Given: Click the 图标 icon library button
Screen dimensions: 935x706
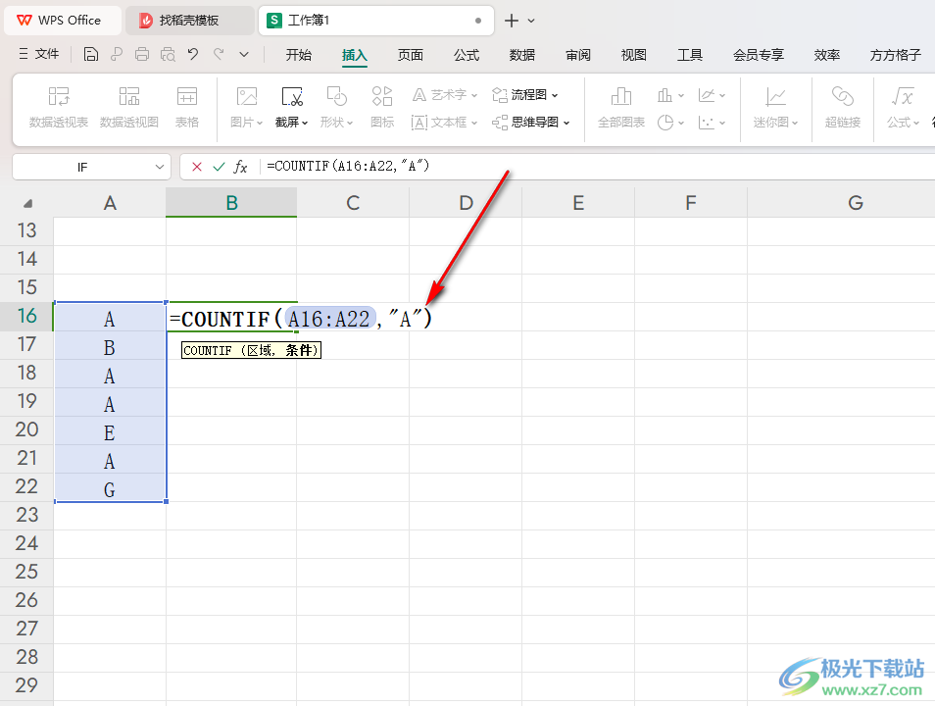Looking at the screenshot, I should (382, 108).
